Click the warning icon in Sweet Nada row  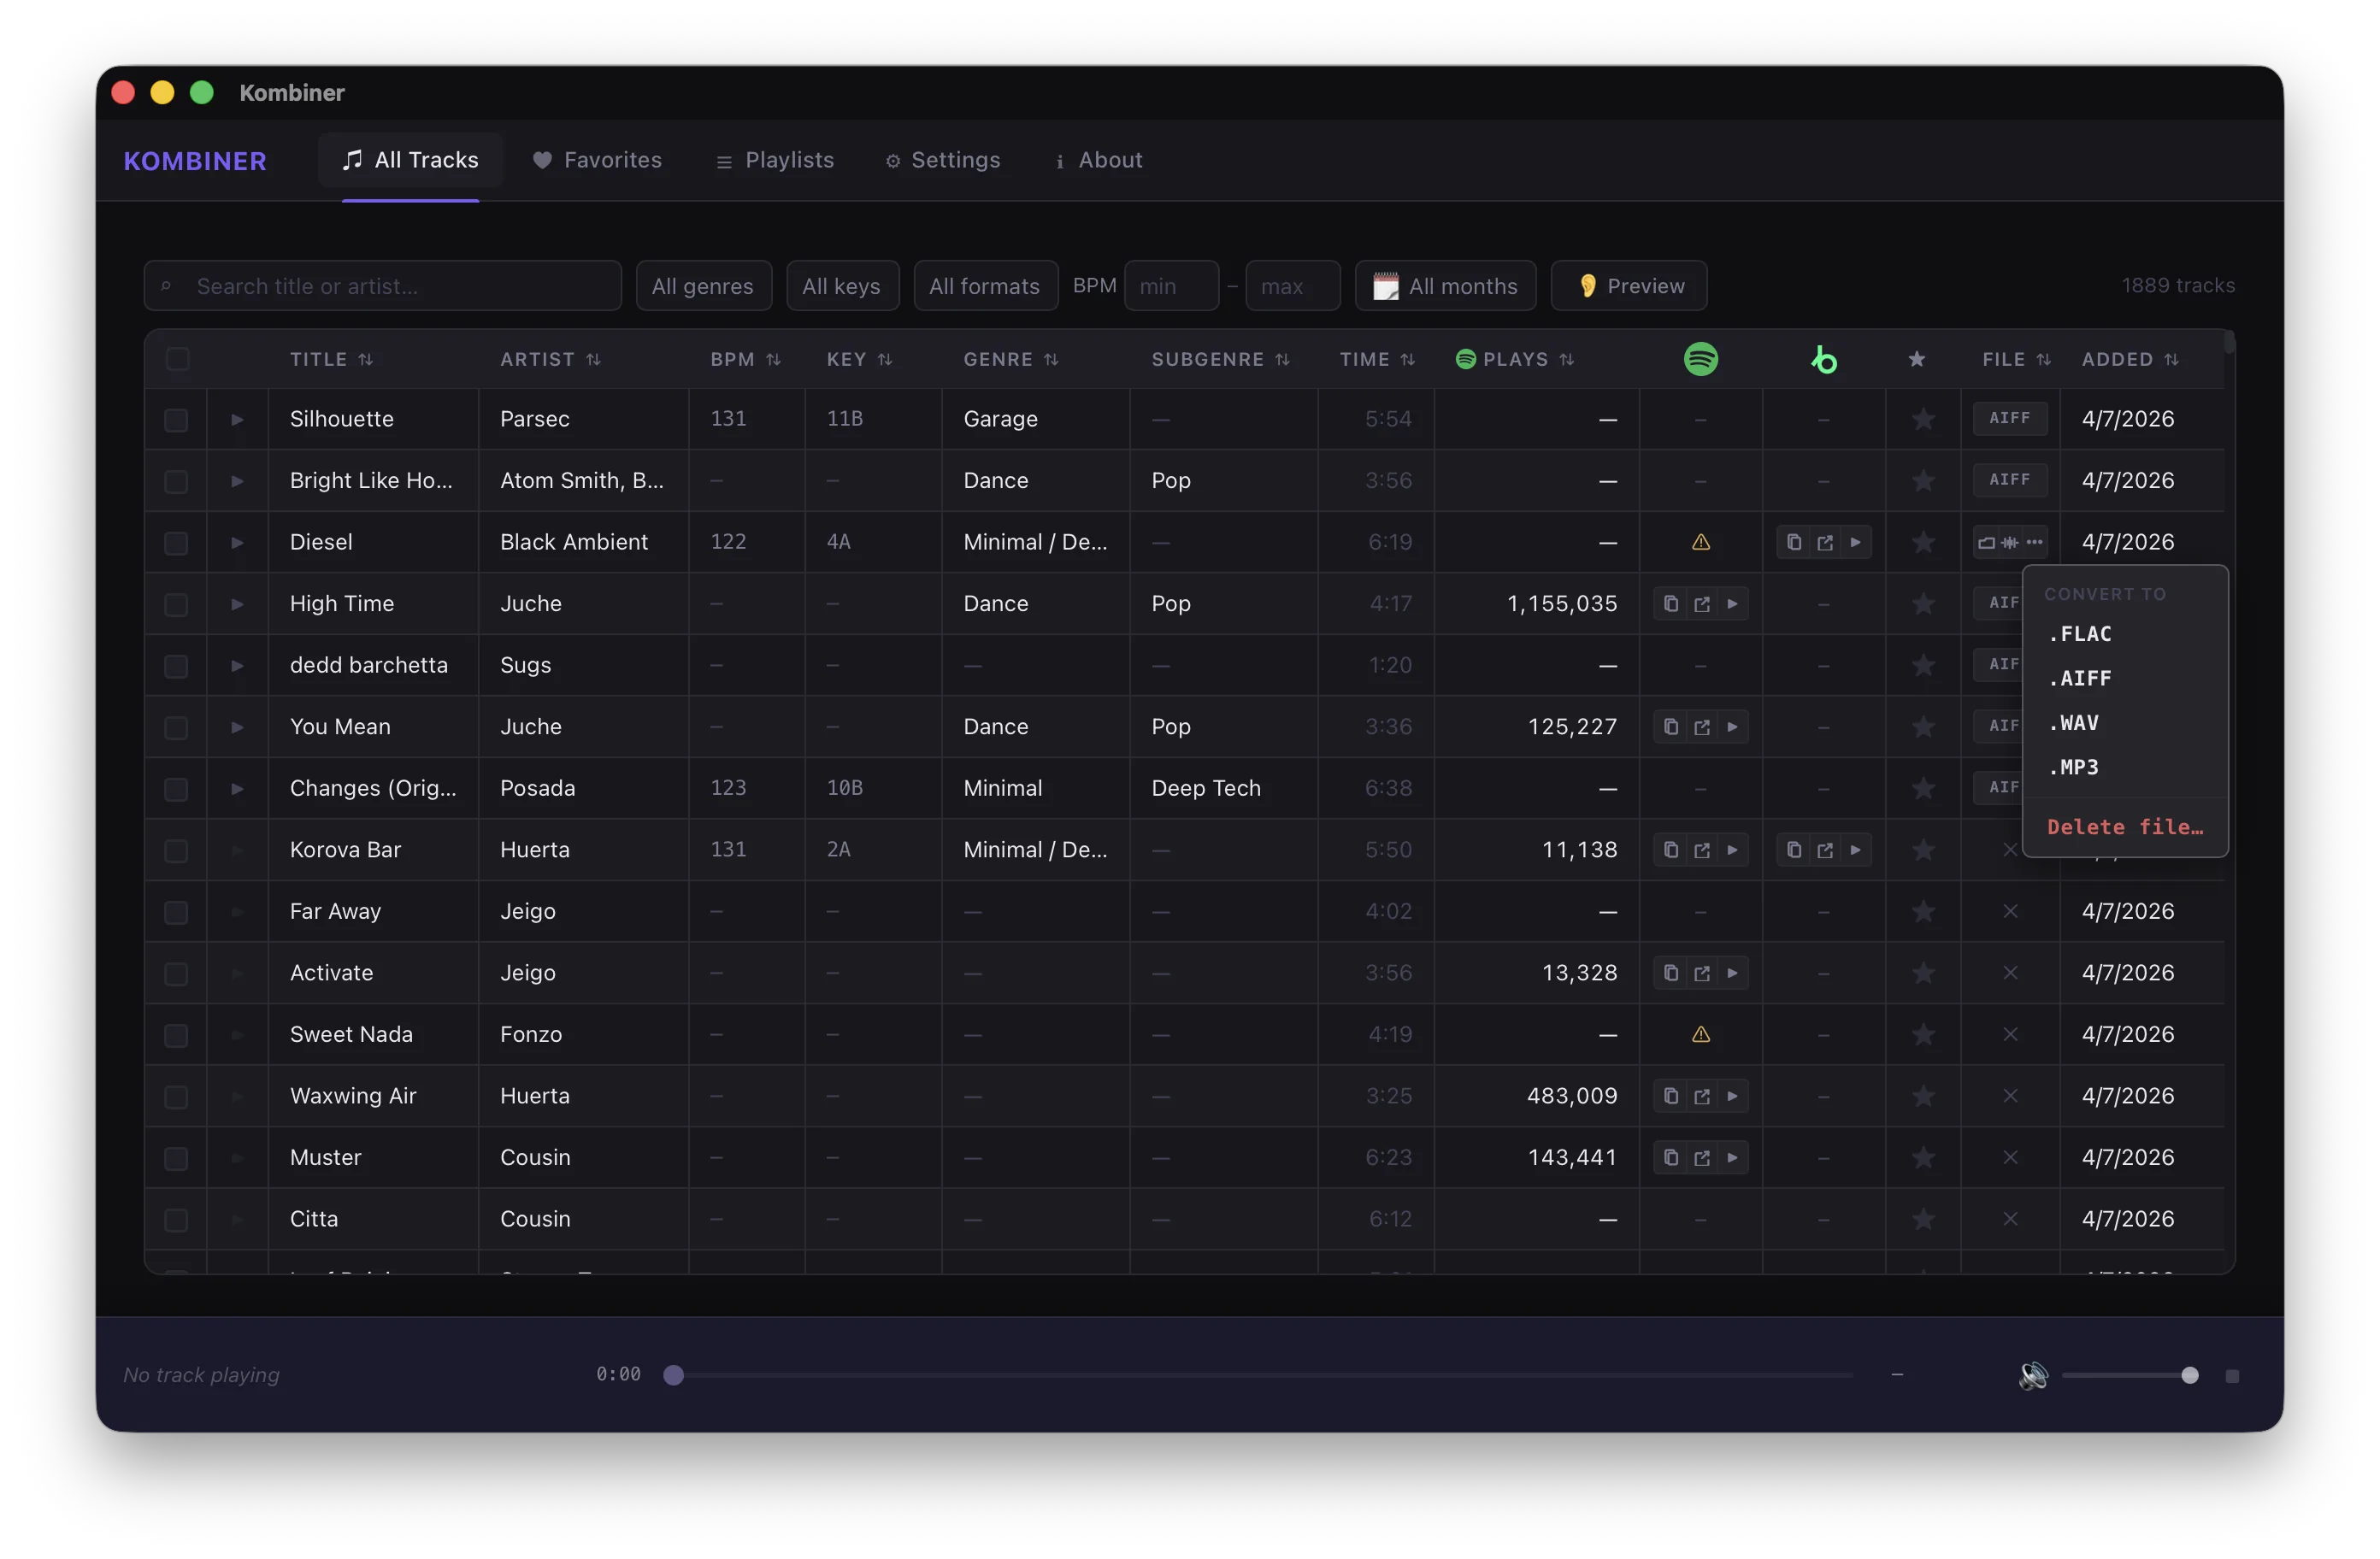coord(1700,1034)
